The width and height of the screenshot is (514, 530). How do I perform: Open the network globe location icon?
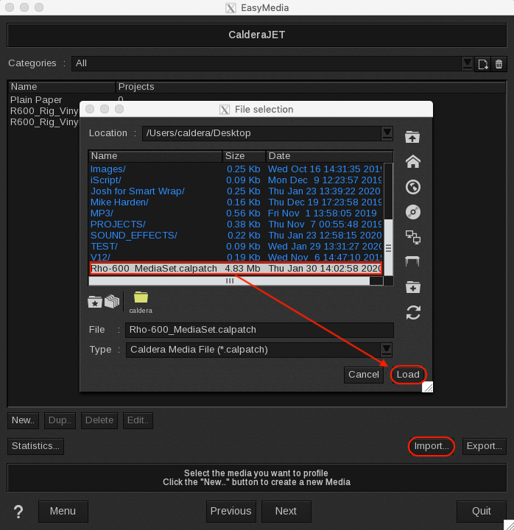pos(413,187)
